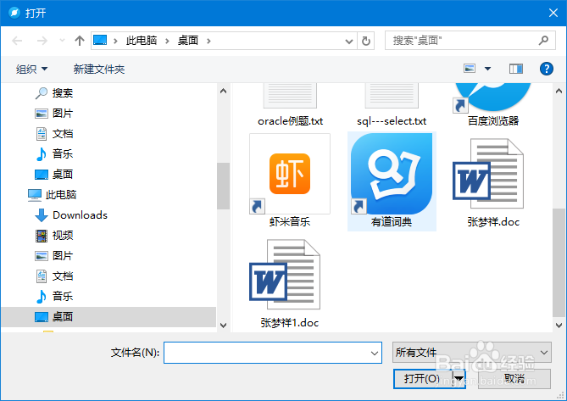Viewport: 567px width, 401px height.
Task: Toggle the preview pane
Action: (x=516, y=69)
